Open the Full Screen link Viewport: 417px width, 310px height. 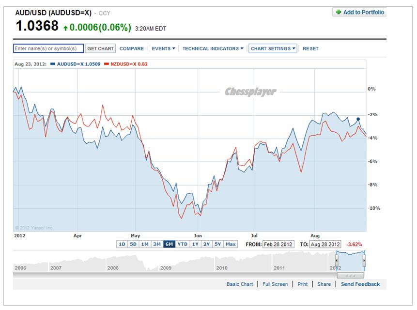(x=275, y=284)
